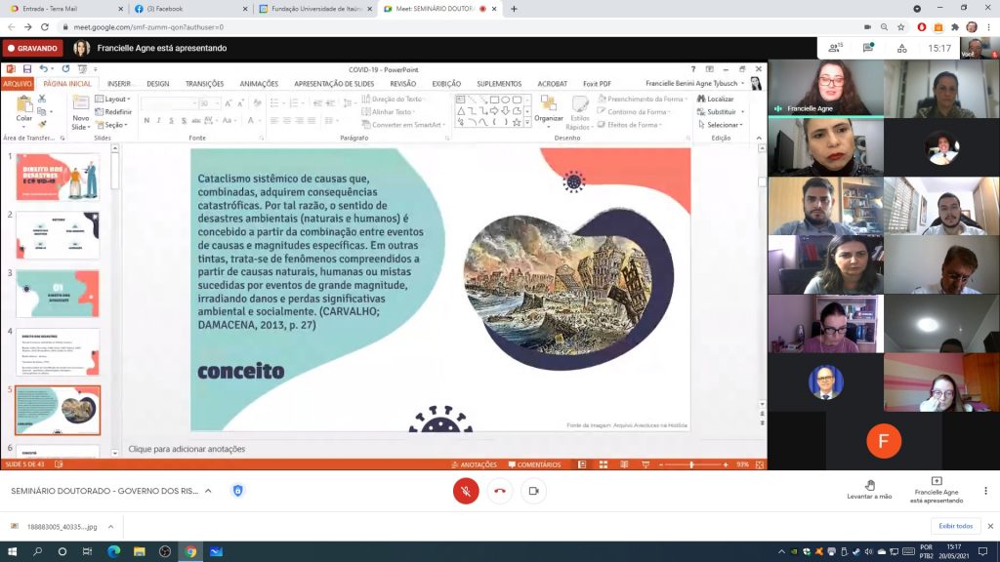Click the Levantar a mão hand icon

click(869, 485)
